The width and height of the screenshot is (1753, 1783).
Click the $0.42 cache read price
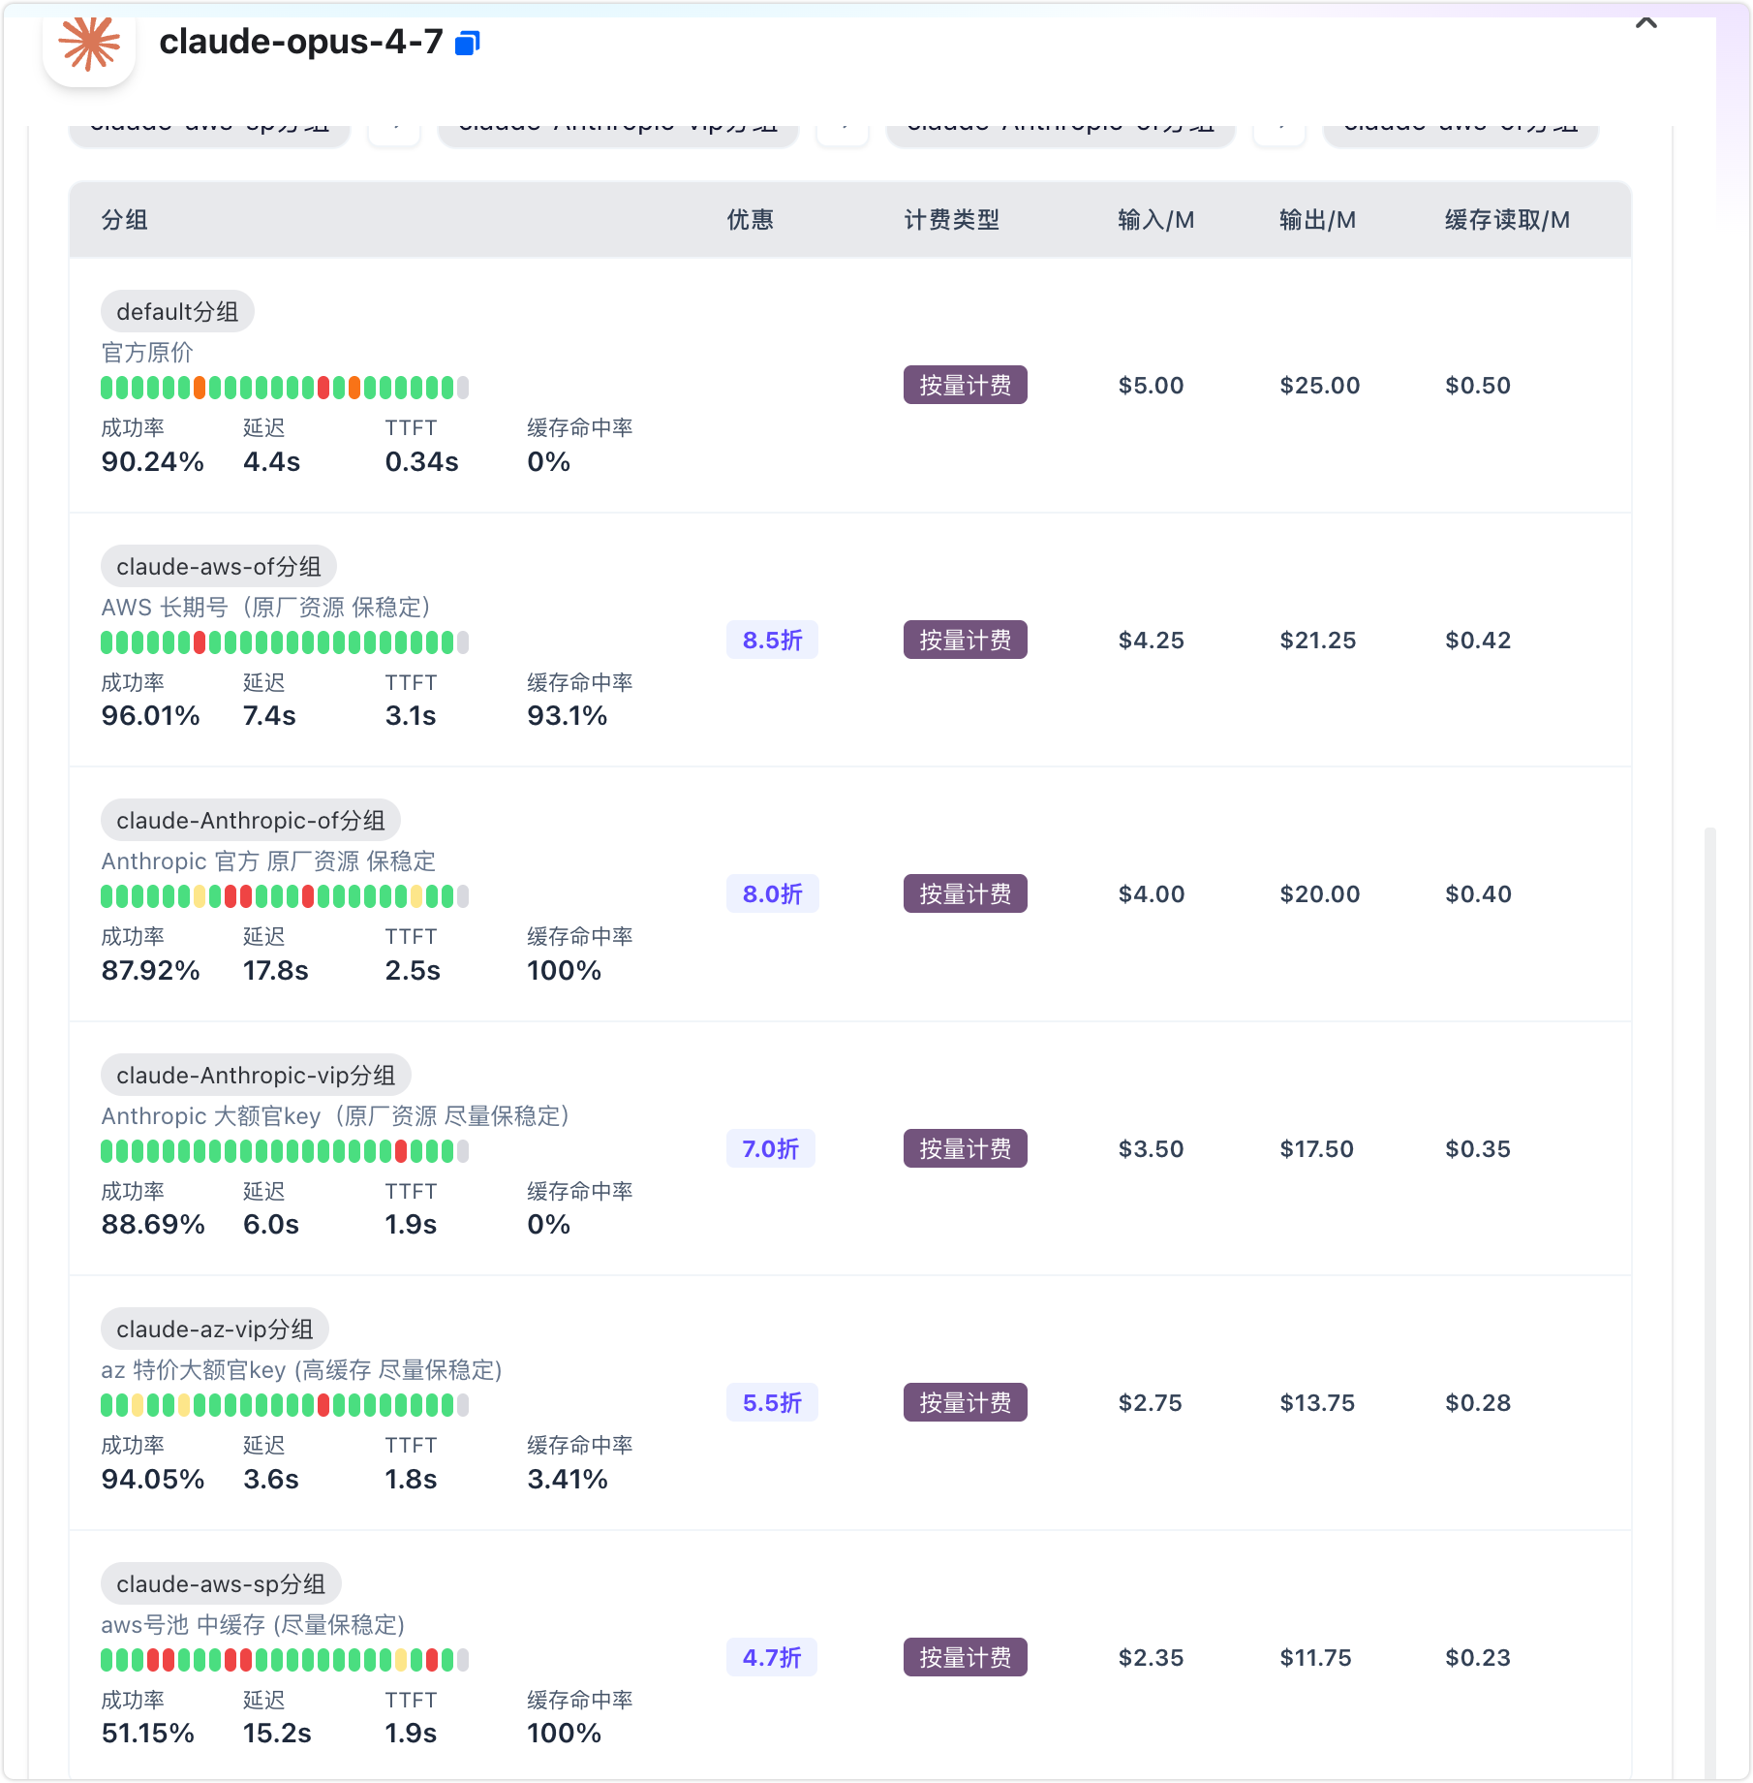1478,640
